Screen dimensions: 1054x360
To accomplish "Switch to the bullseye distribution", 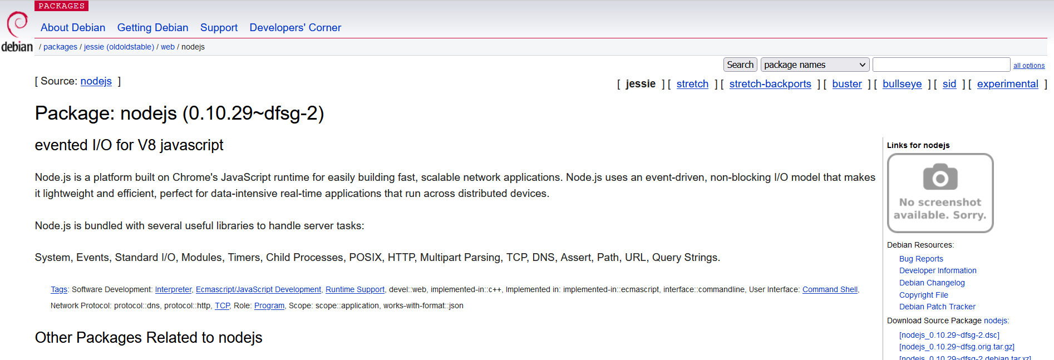I will pos(902,84).
